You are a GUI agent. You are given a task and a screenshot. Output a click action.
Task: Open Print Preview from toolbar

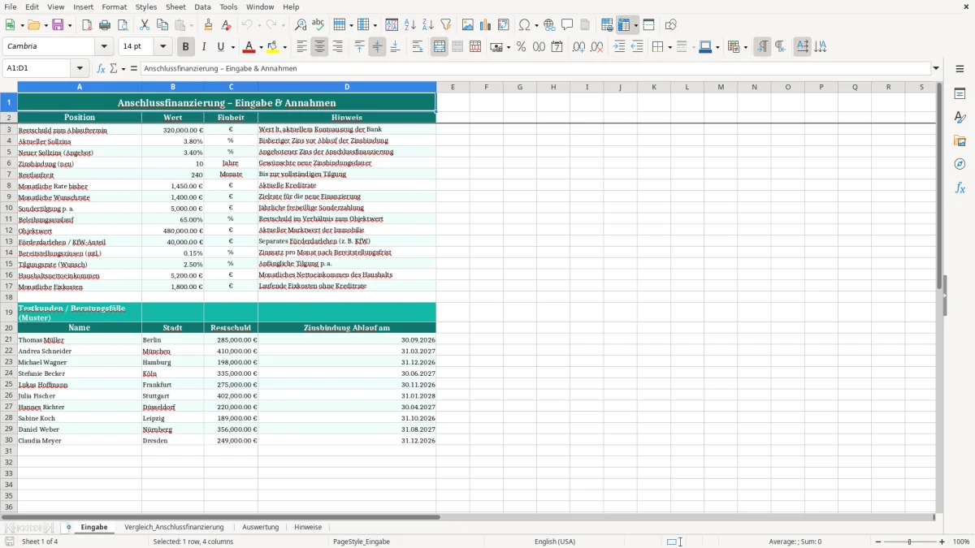point(123,25)
